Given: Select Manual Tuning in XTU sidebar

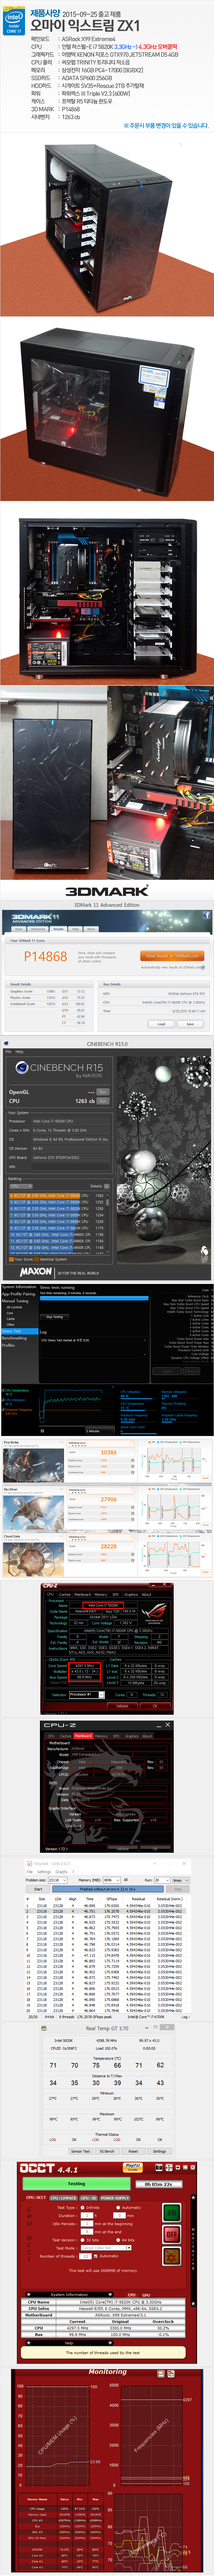Looking at the screenshot, I should [15, 1301].
